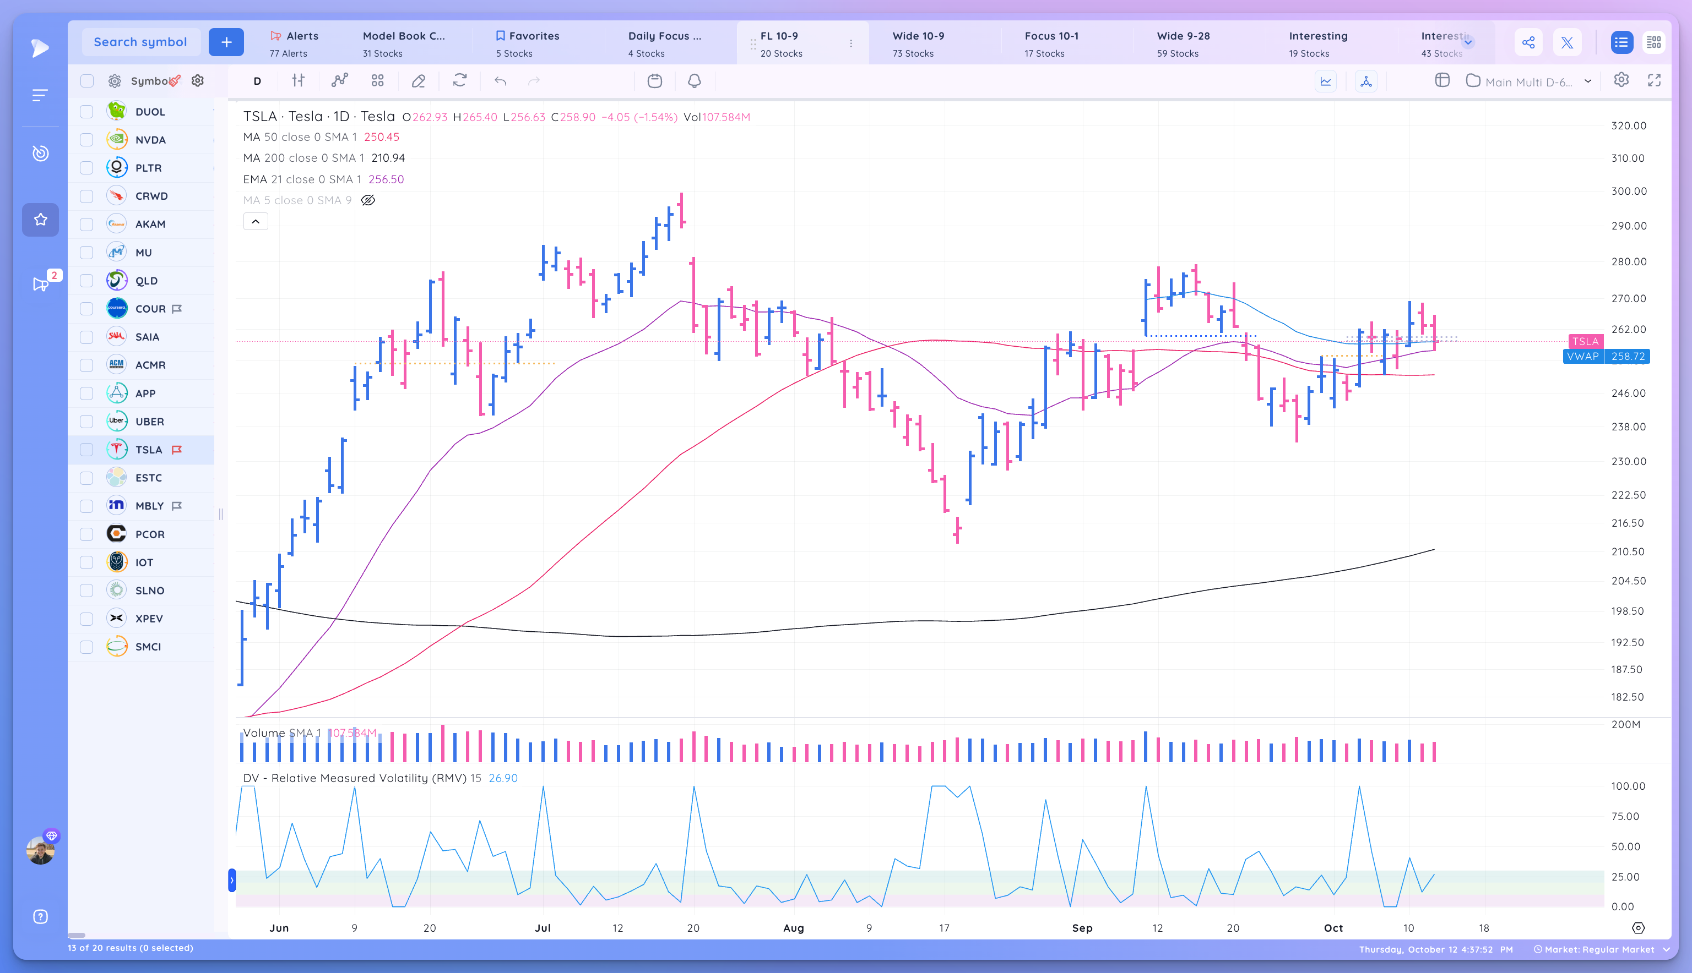Click the TSLA red flag marker

tap(177, 450)
